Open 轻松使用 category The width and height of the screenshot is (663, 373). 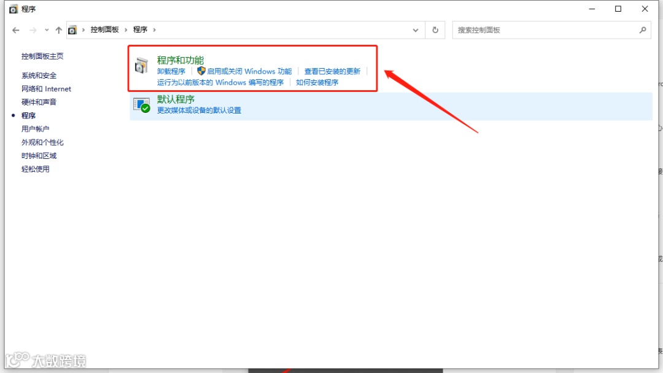pyautogui.click(x=35, y=169)
